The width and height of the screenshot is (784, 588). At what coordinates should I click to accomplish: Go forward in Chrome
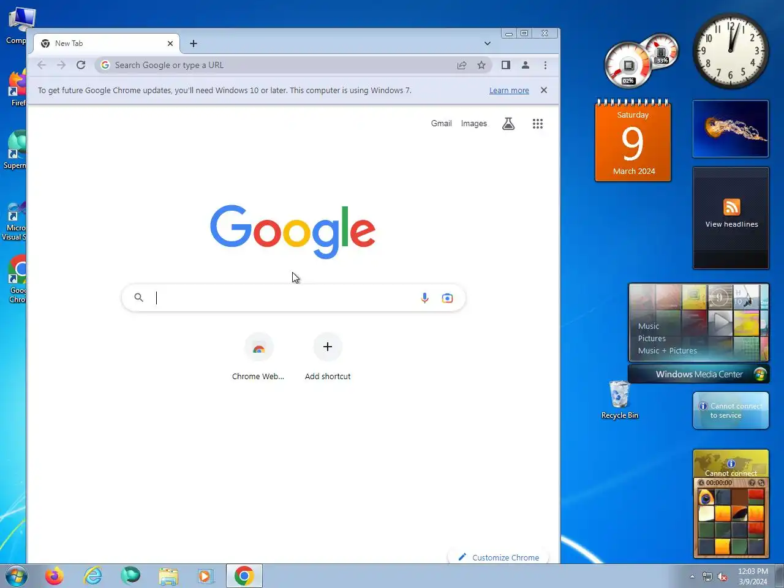(x=61, y=65)
